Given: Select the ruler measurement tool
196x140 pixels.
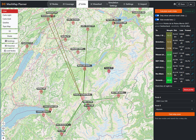Looking at the screenshot, I should (x=3, y=133).
